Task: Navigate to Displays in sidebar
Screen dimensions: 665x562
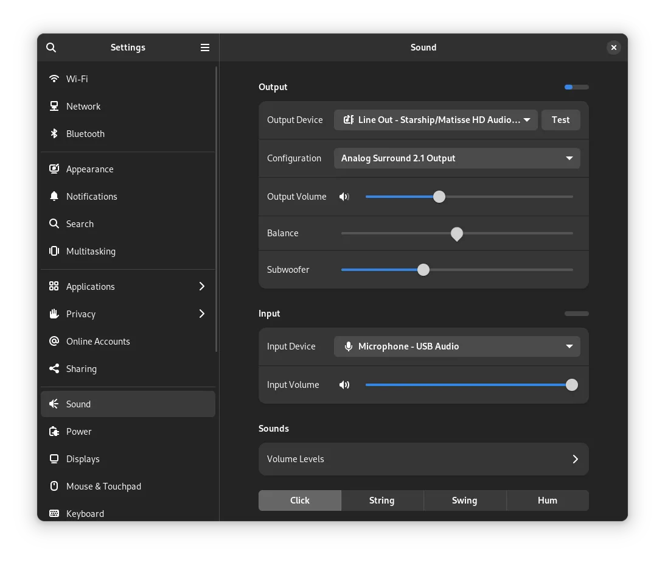Action: coord(83,459)
